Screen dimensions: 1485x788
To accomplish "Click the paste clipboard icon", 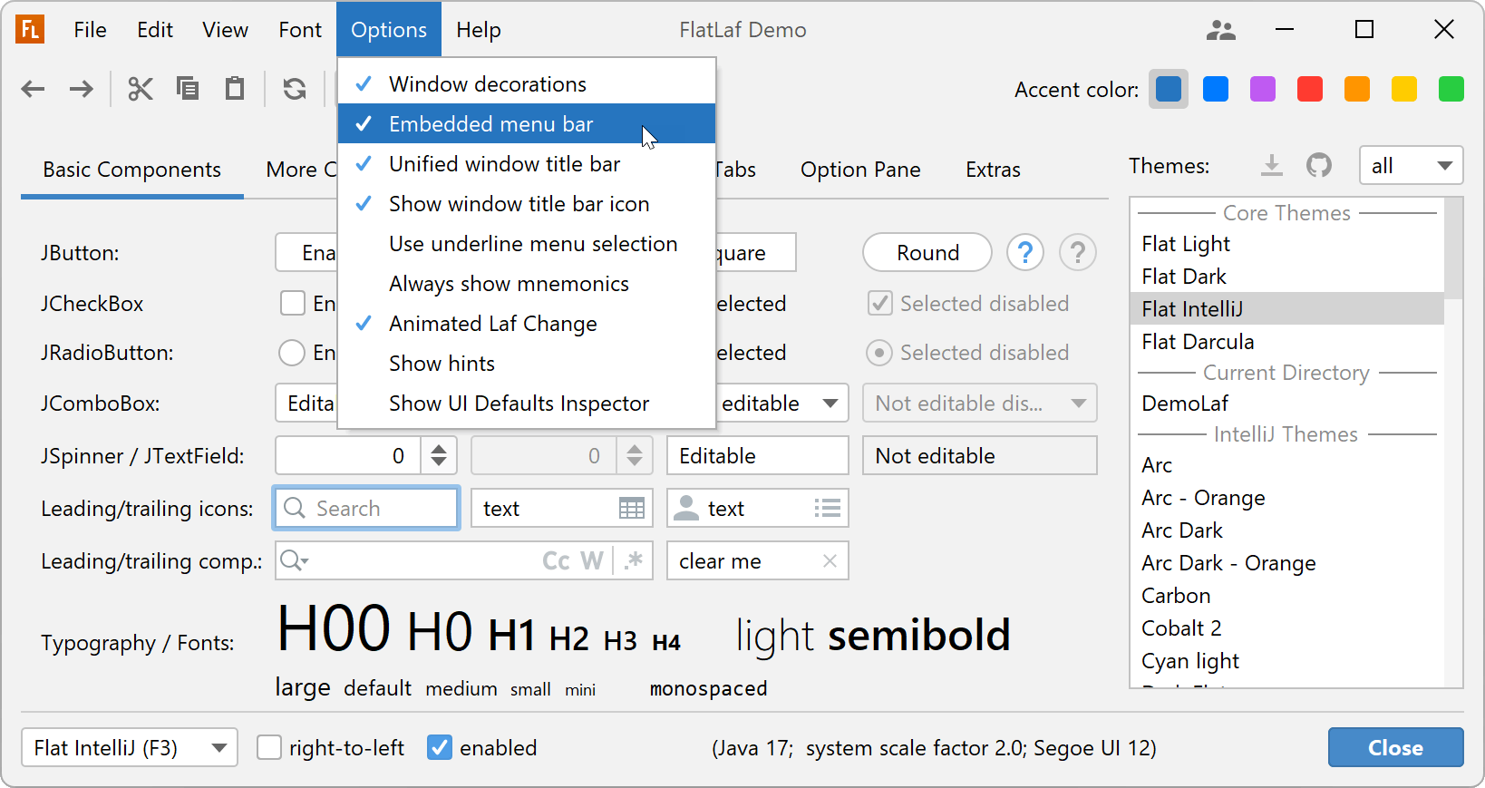I will (x=235, y=89).
